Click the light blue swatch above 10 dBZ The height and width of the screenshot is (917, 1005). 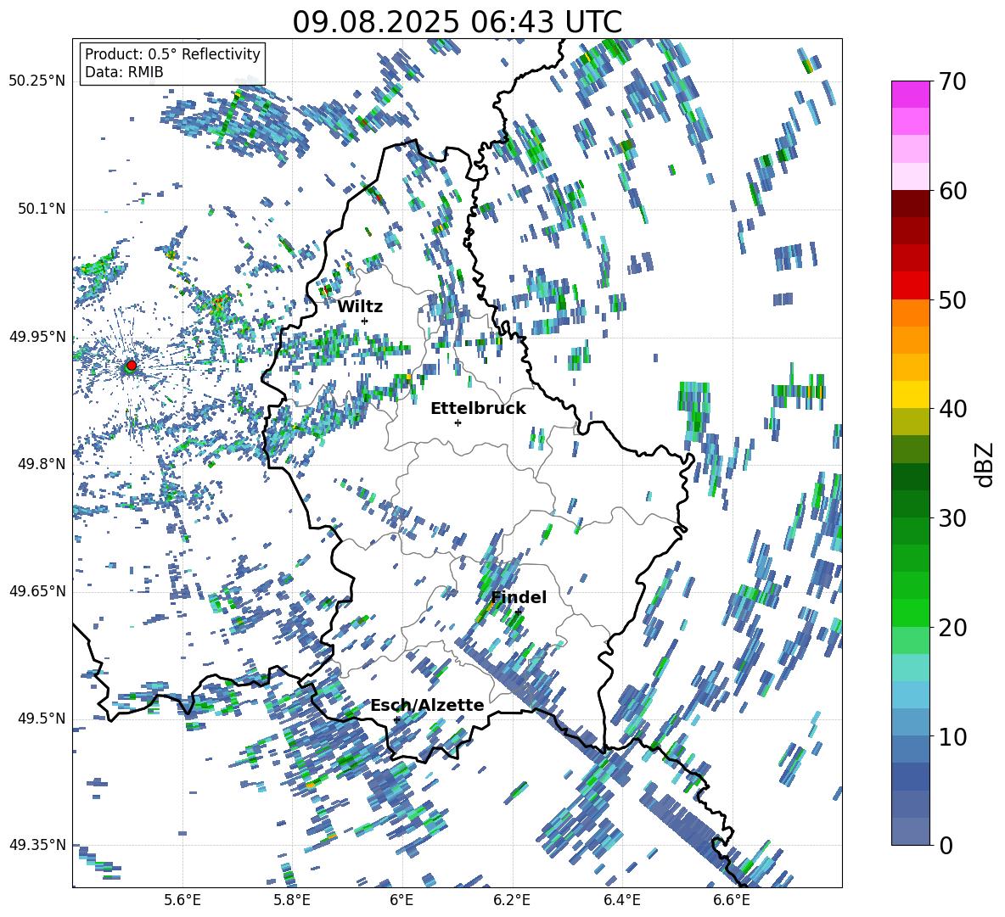(x=910, y=695)
